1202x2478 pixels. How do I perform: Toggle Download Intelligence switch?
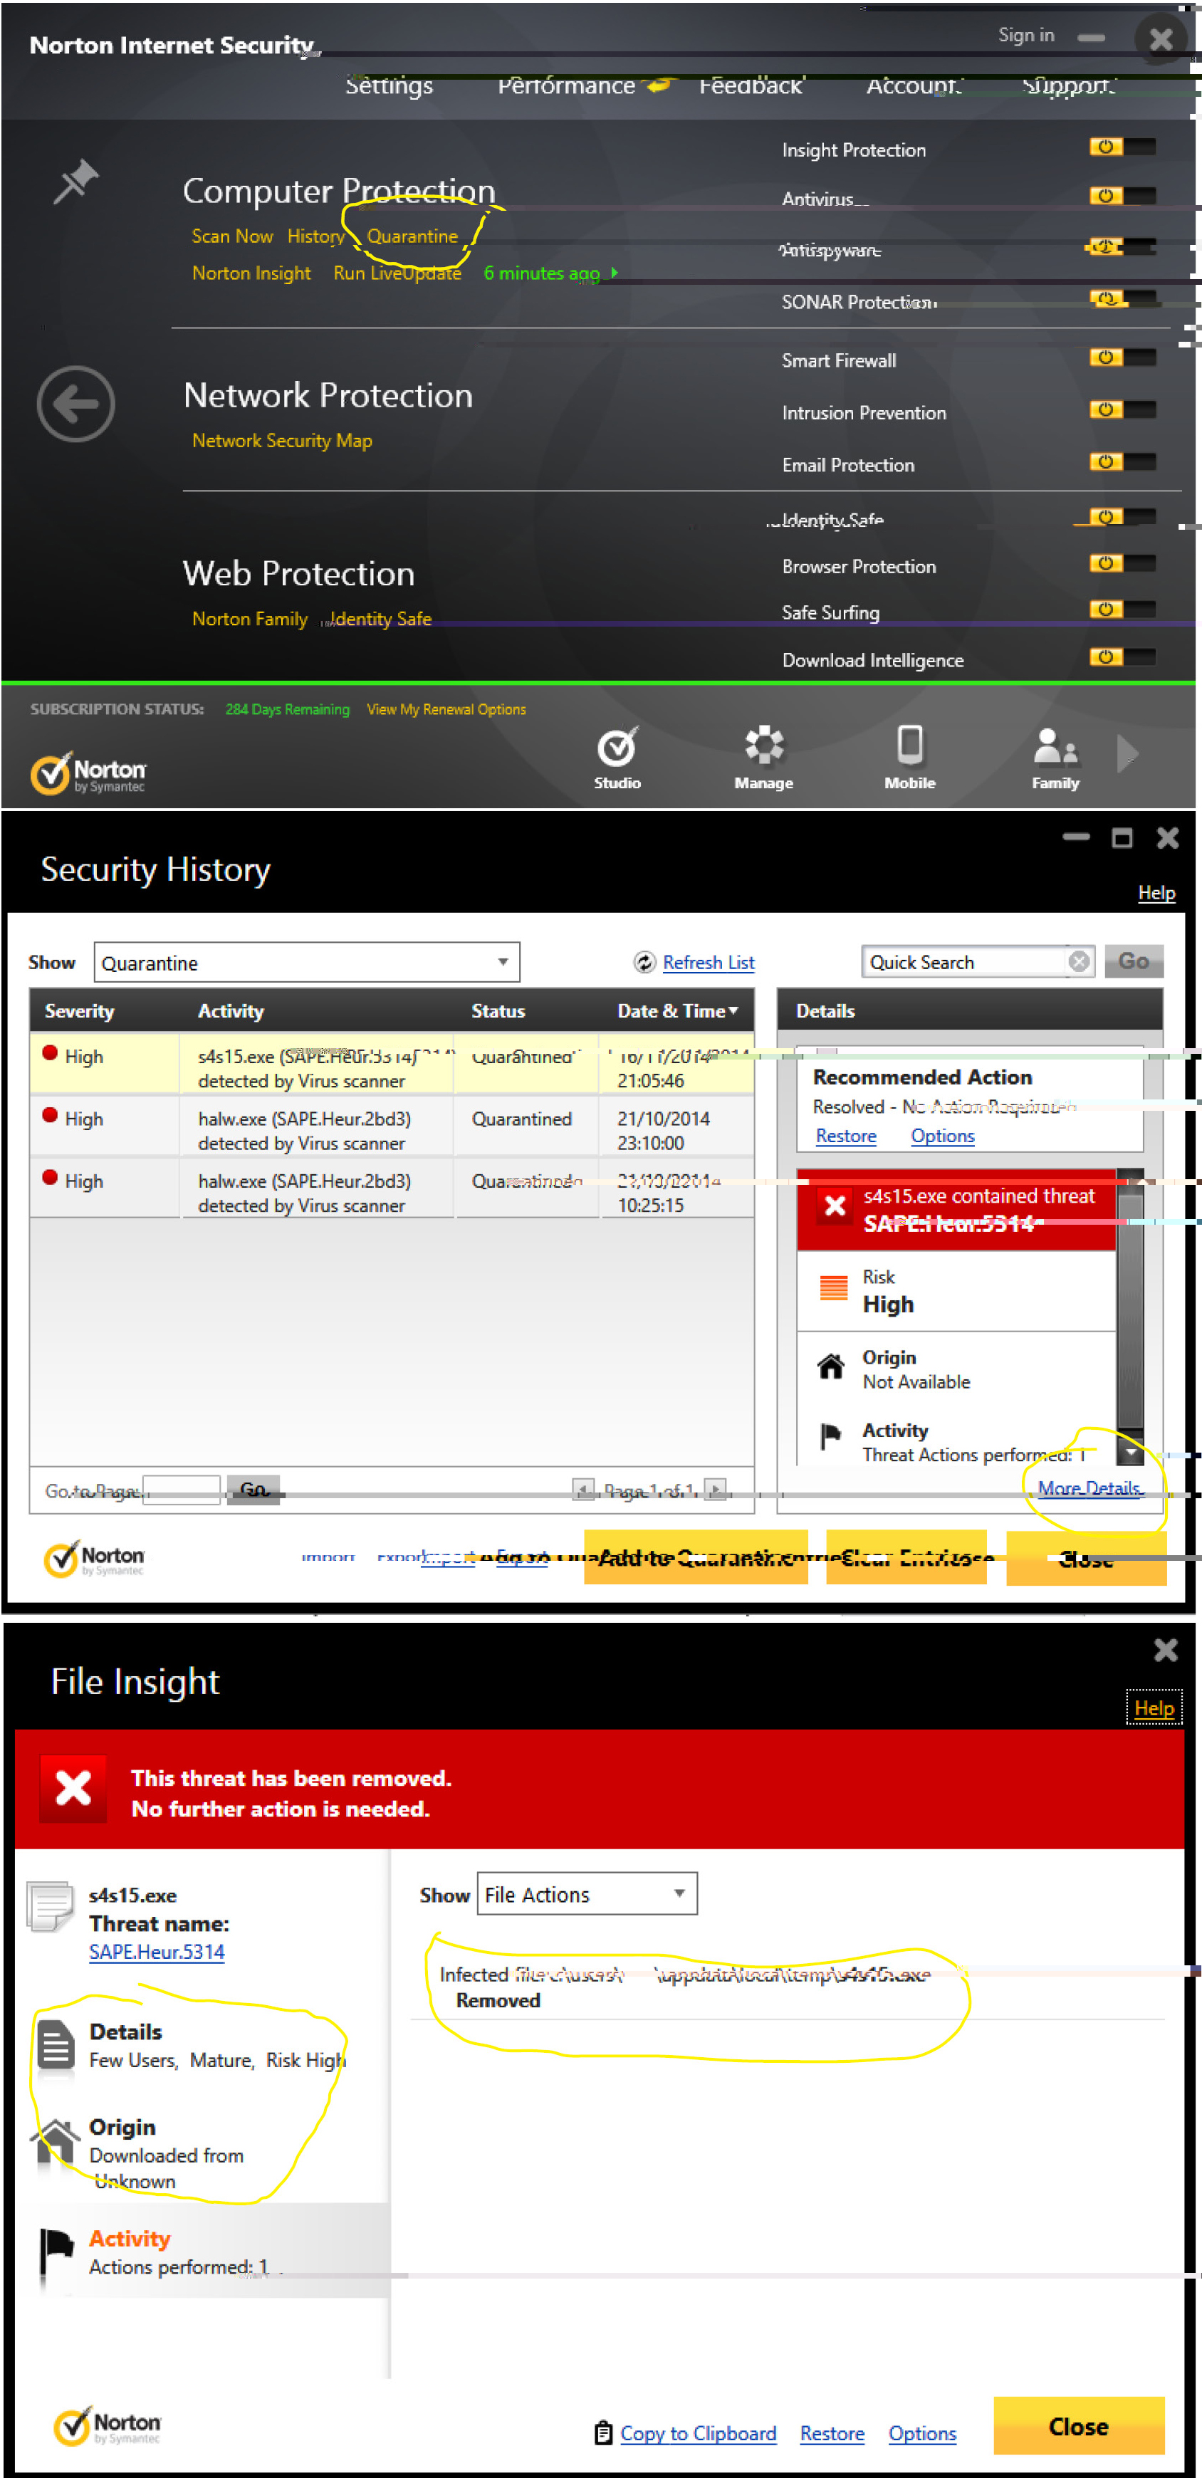[x=1122, y=657]
